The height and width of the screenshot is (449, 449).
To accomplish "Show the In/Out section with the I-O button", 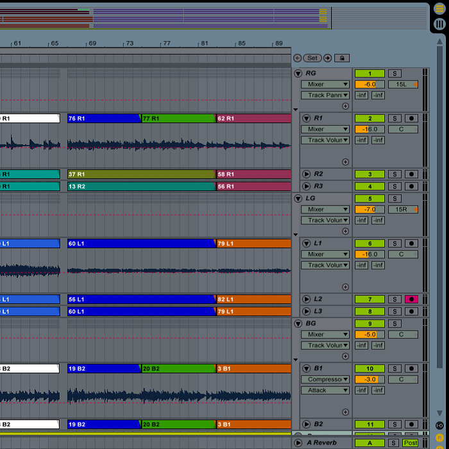I will click(439, 425).
